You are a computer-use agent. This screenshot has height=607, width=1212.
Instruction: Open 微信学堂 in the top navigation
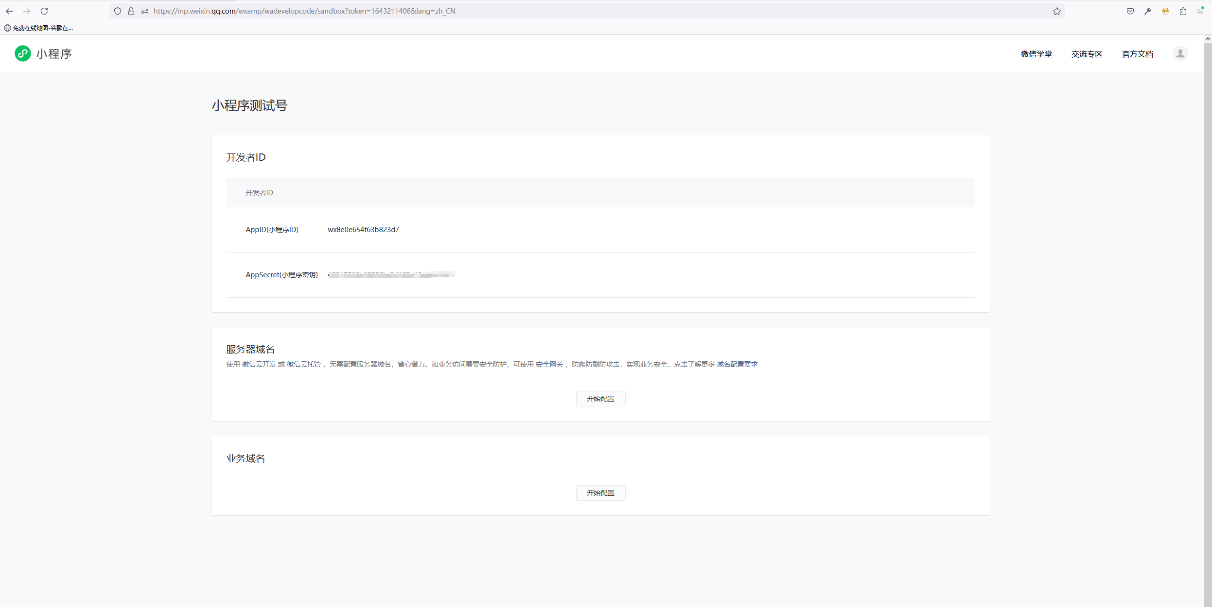1036,54
